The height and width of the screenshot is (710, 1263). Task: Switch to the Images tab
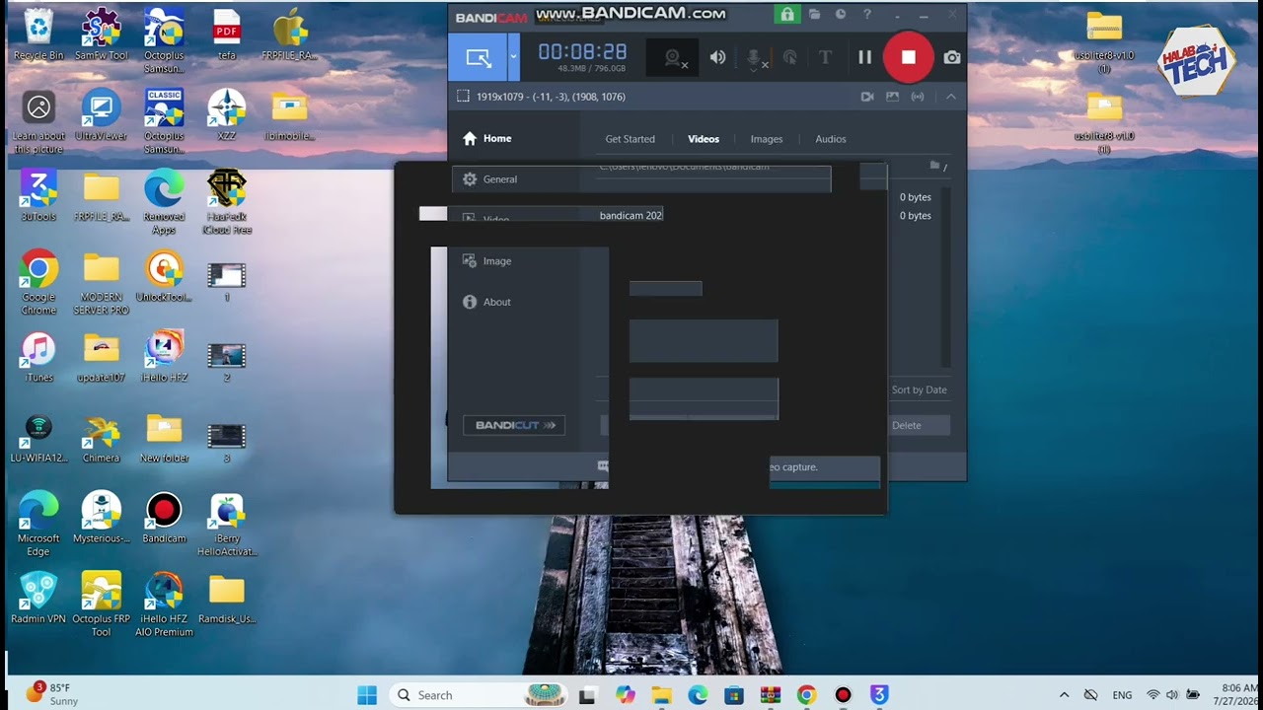766,139
